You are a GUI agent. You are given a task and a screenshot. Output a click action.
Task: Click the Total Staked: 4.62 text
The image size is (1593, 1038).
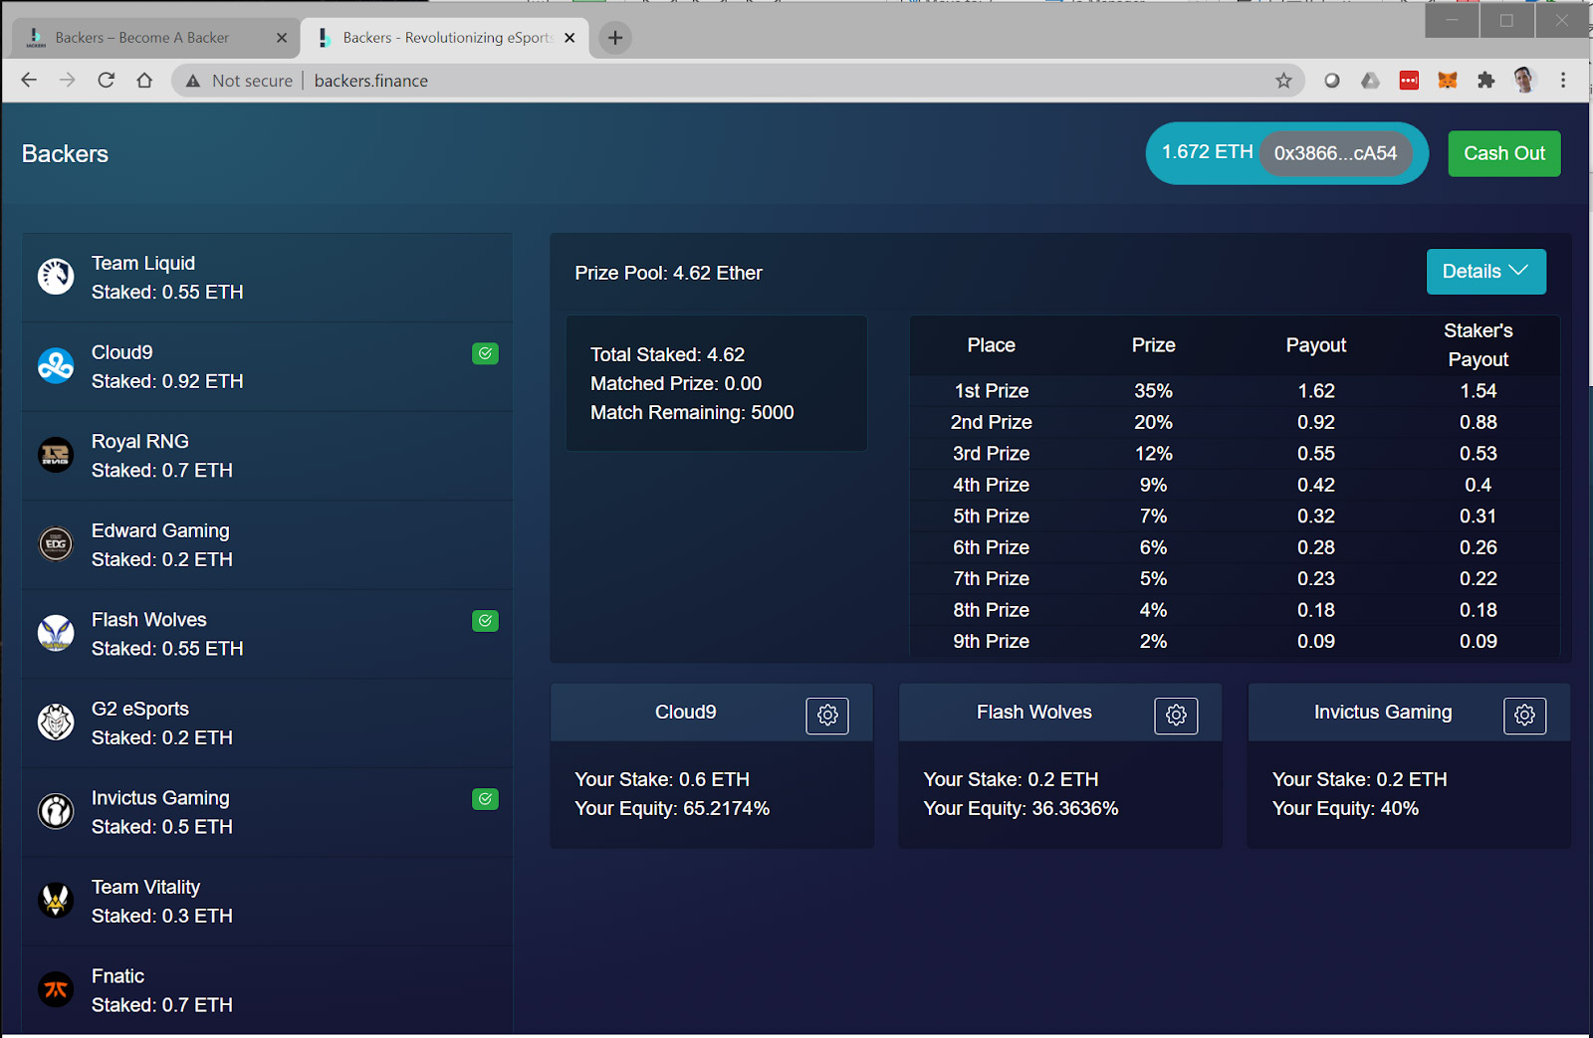(x=667, y=354)
